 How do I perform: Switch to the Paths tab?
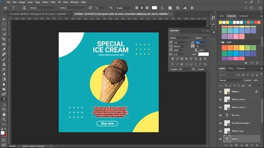coord(231,68)
